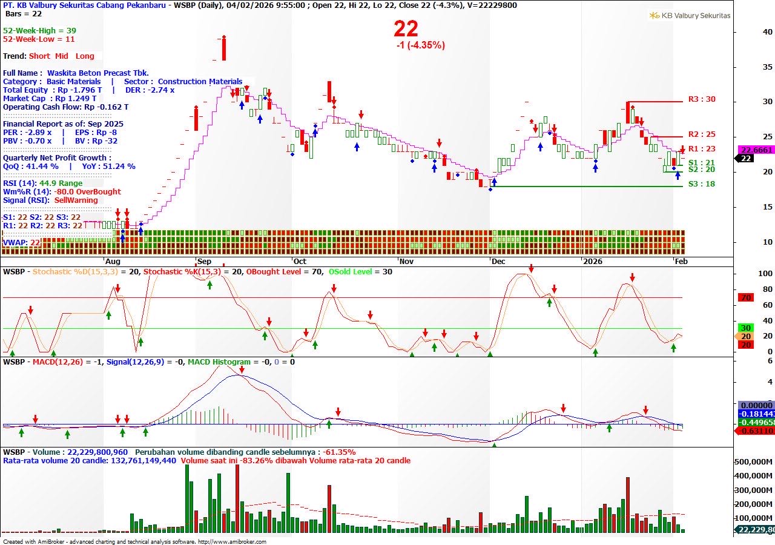Click the "S2 : 20" support label
The height and width of the screenshot is (545, 775).
[702, 170]
